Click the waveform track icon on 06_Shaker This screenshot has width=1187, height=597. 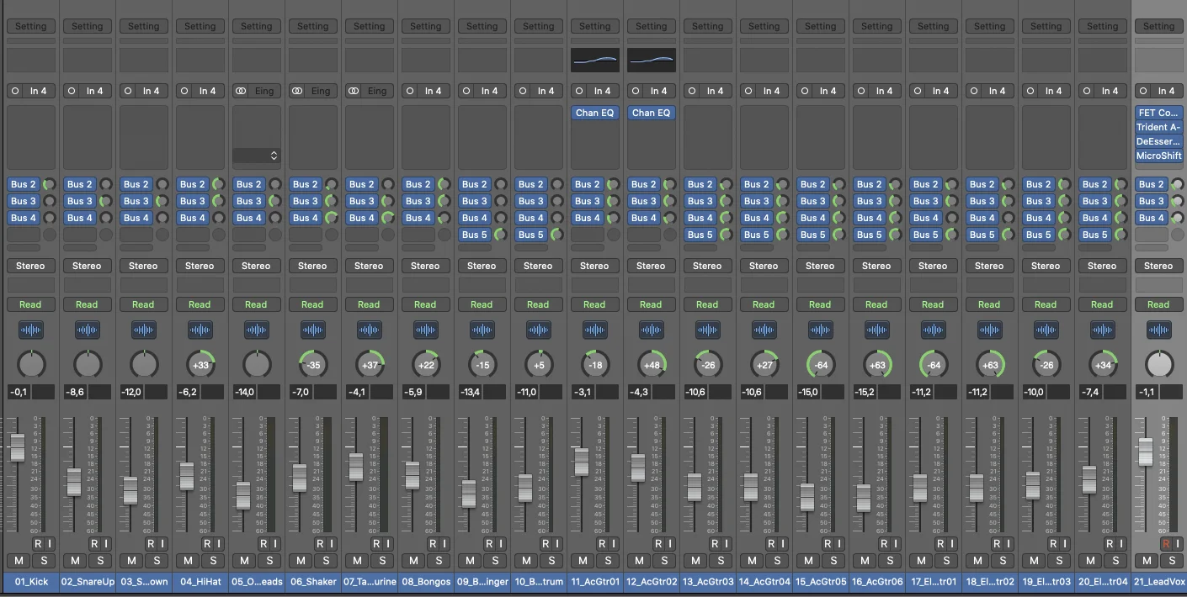[x=312, y=330]
